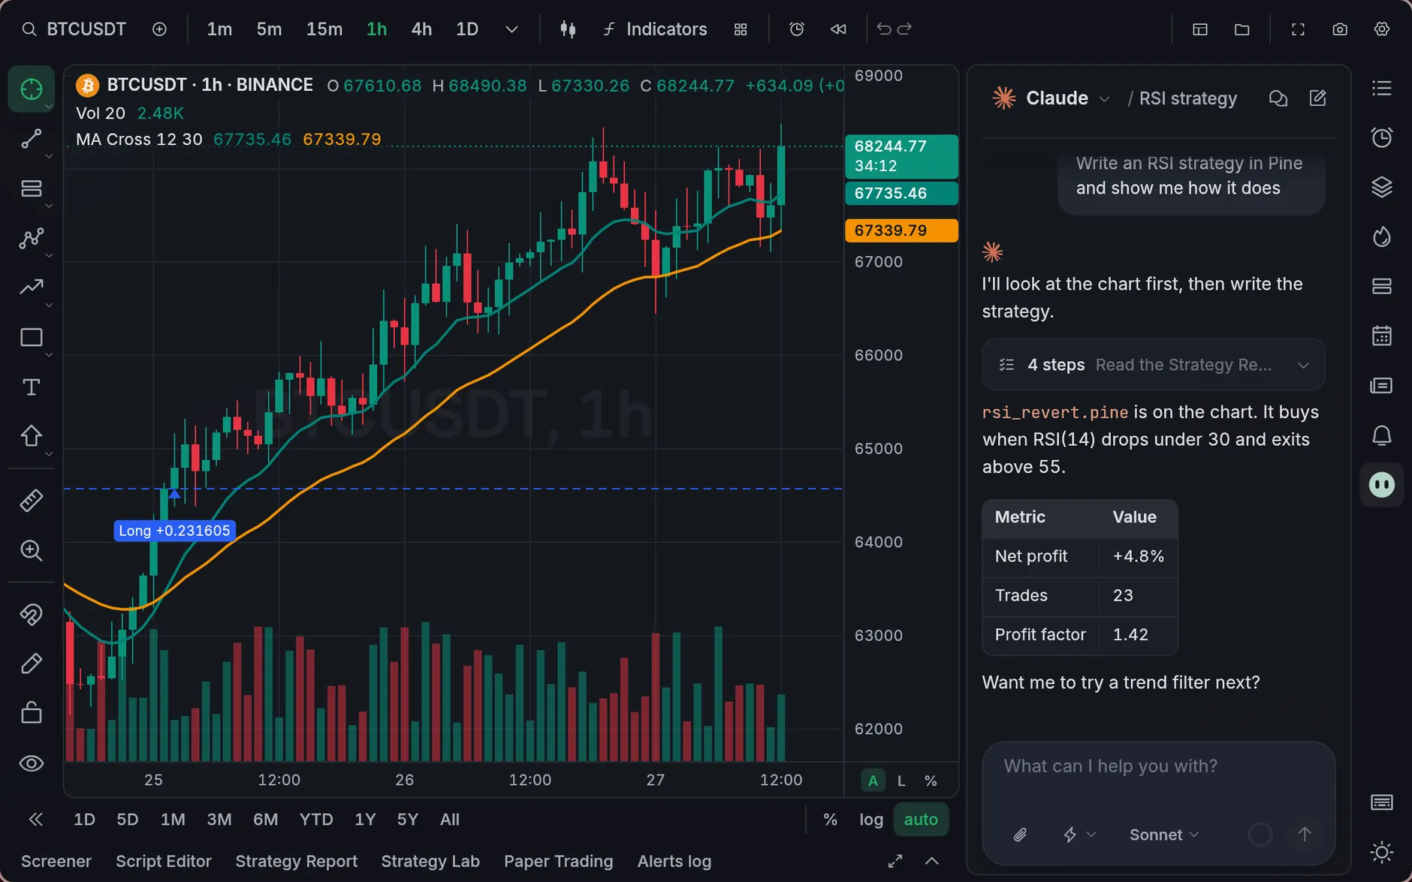Expand the 4 steps disclosure
1412x882 pixels.
pos(1153,365)
